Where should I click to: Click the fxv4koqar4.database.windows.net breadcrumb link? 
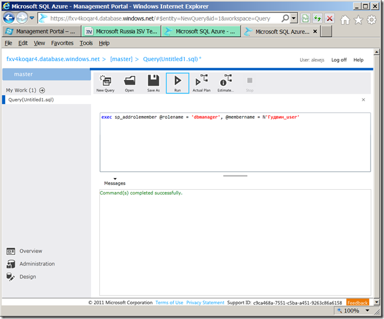[53, 59]
